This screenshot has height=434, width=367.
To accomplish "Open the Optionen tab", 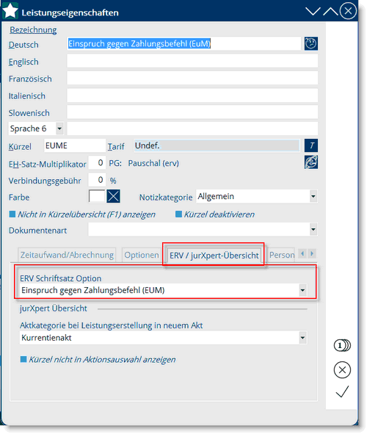I will [x=142, y=255].
